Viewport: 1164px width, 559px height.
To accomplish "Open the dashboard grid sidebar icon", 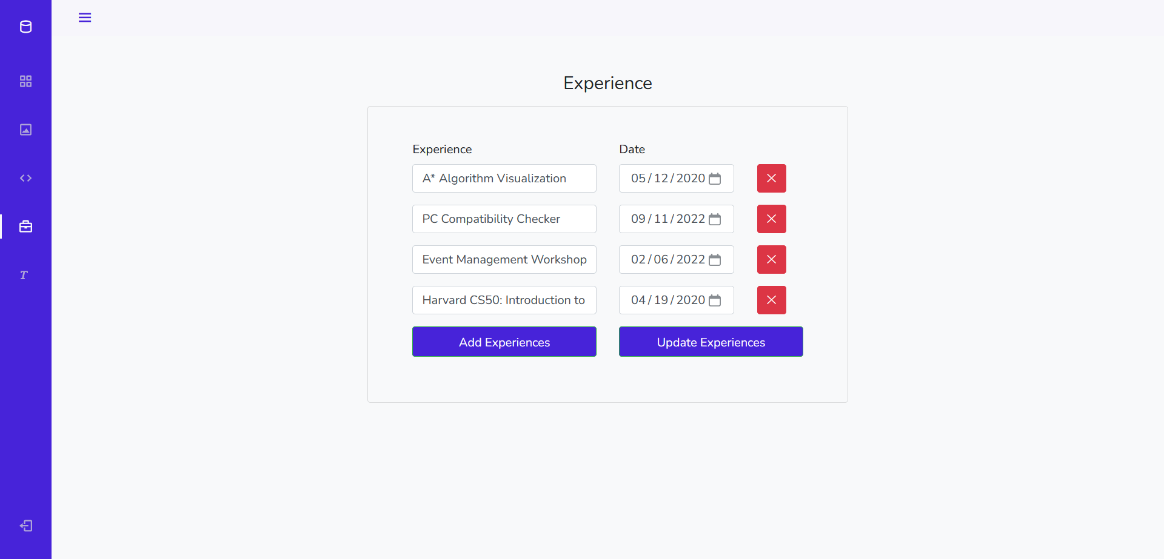I will (x=25, y=81).
